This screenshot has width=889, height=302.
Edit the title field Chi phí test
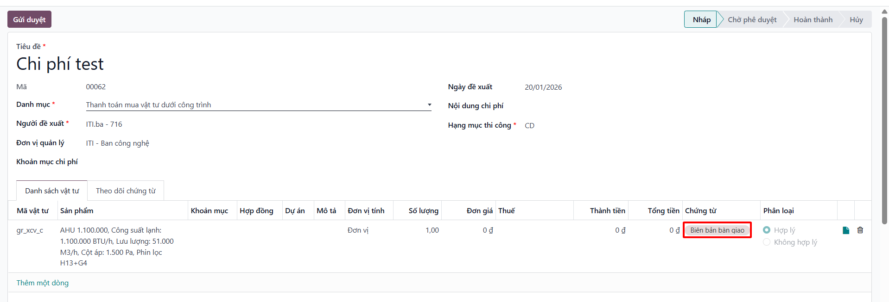point(60,64)
